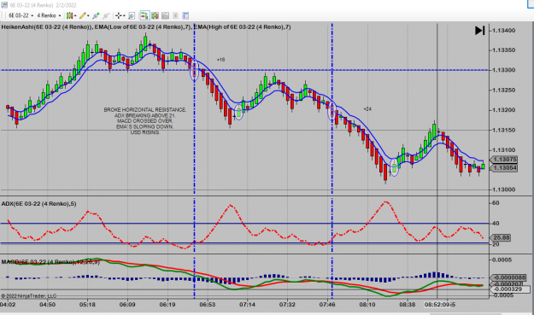This screenshot has width=534, height=315.
Task: Open the 4 Renko interval dropdown
Action: click(x=49, y=15)
